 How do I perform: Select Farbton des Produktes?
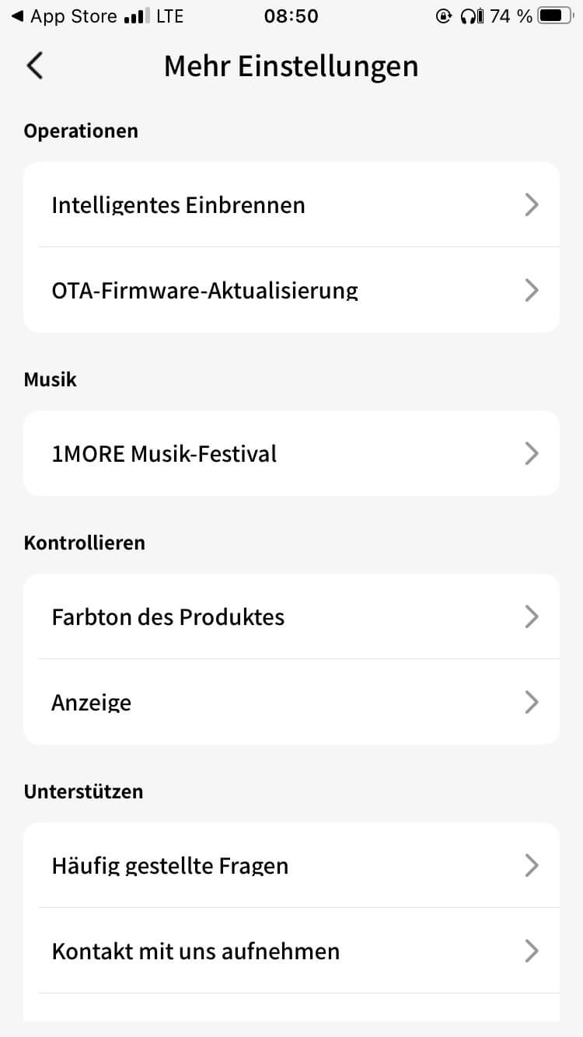[x=169, y=617]
